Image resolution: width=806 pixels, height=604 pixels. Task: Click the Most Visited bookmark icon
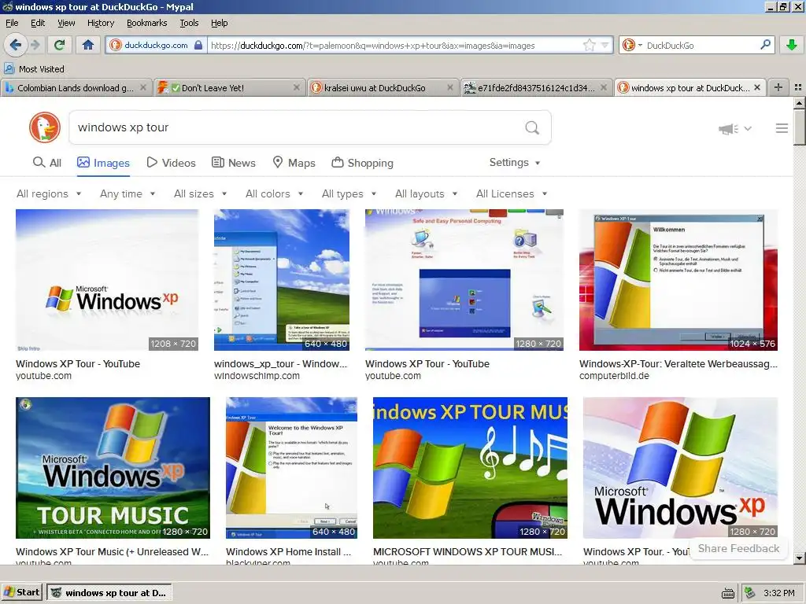click(9, 69)
